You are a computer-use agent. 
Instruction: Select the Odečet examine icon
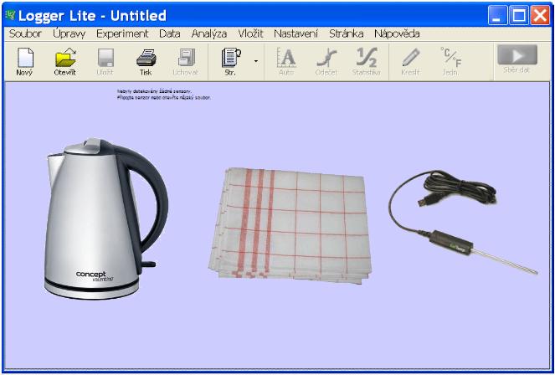326,58
